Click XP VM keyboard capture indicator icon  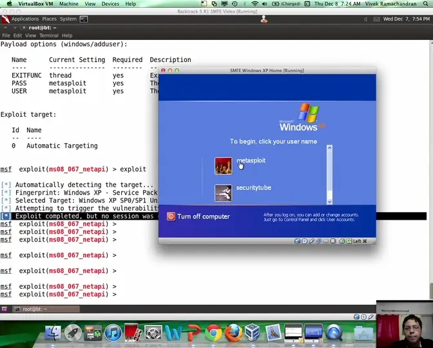click(x=349, y=241)
